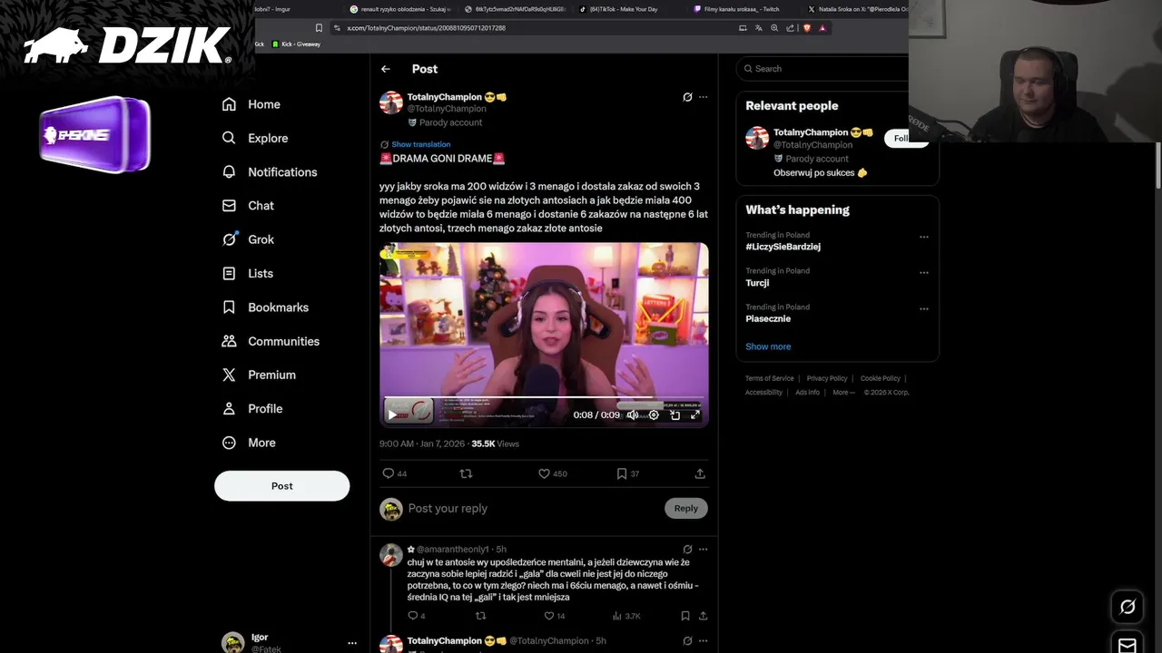Viewport: 1162px width, 653px height.
Task: Pop out video with the picture-in-picture icon
Action: pyautogui.click(x=675, y=414)
